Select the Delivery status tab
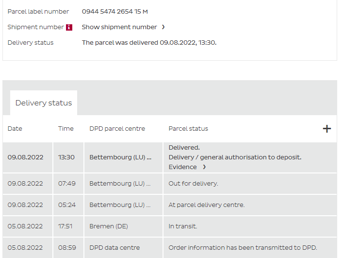This screenshot has height=258, width=343. (44, 103)
